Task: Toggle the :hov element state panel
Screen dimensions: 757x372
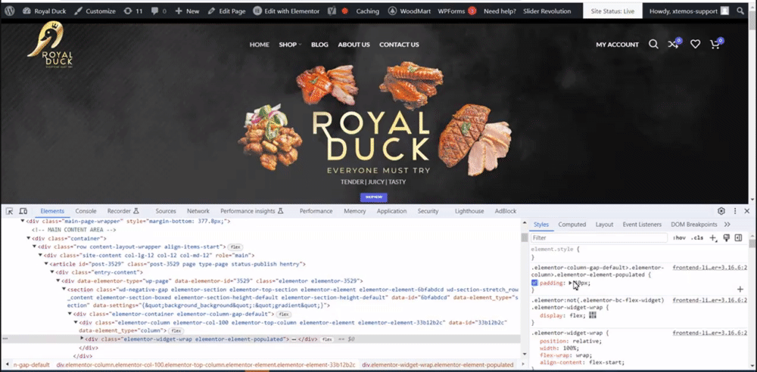Action: 679,238
